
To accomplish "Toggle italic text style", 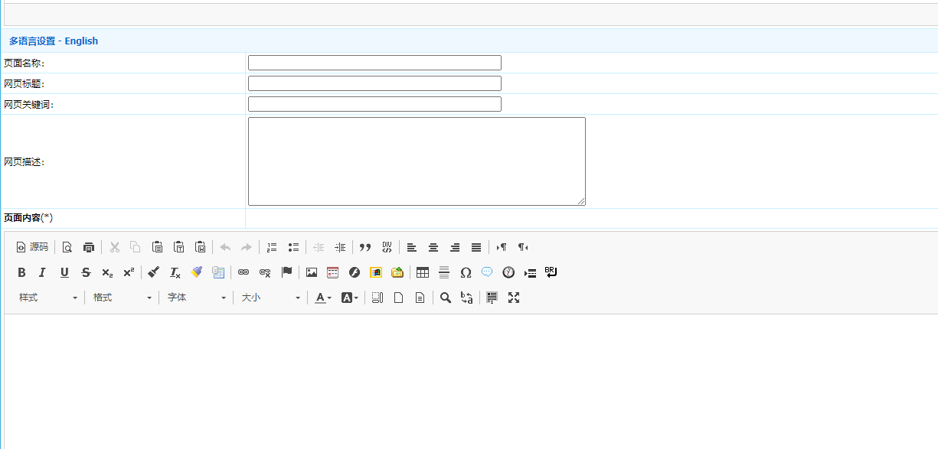I will (43, 272).
